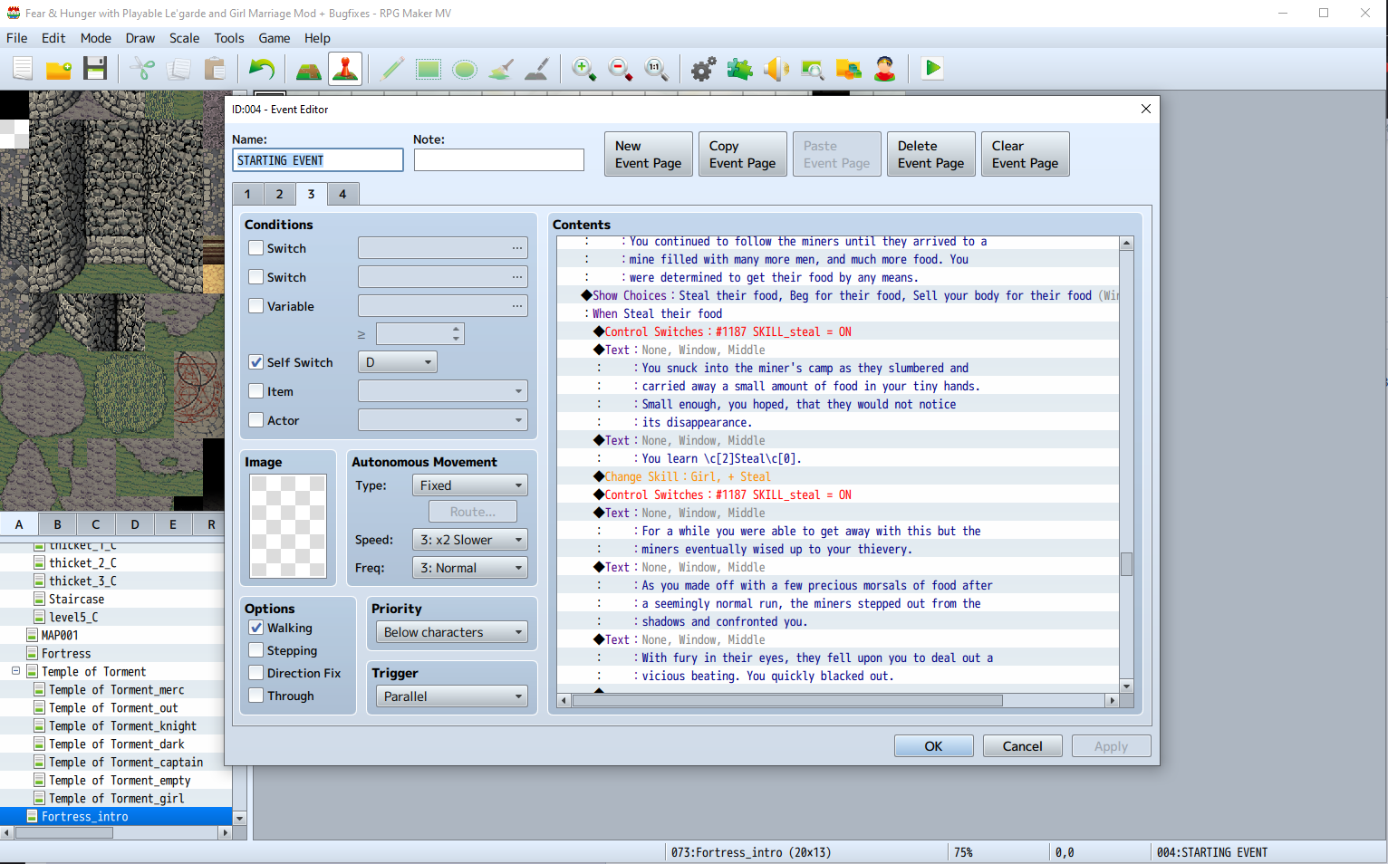Open the movement Type dropdown showing Fixed

coord(470,485)
